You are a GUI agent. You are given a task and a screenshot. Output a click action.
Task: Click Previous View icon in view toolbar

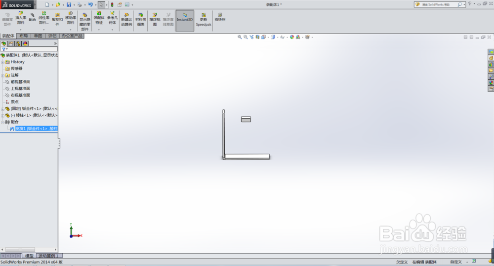252,37
